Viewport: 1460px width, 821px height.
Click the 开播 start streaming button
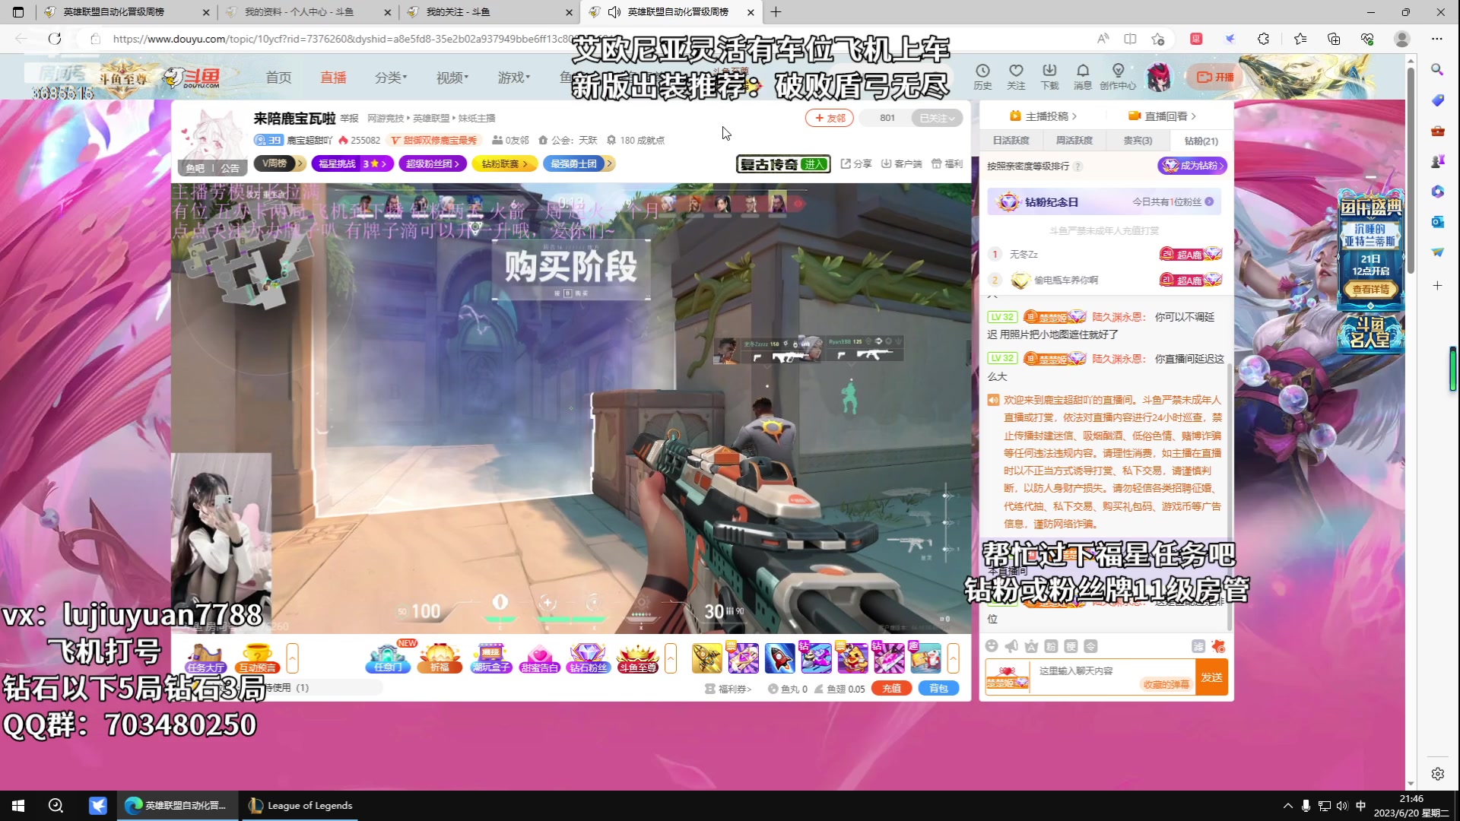point(1214,77)
